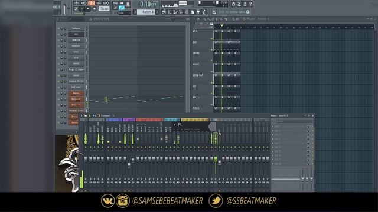Adjust the volume knob of the OPEN HAT channel
This screenshot has height=212, width=378.
(x=66, y=87)
